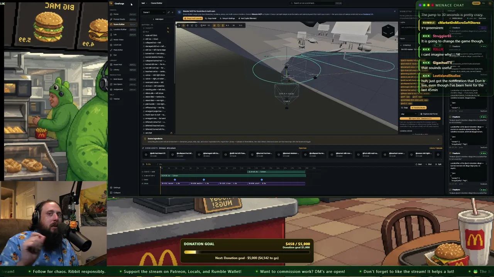The image size is (494, 277).
Task: Click the viewport orientation cube
Action: (x=388, y=31)
